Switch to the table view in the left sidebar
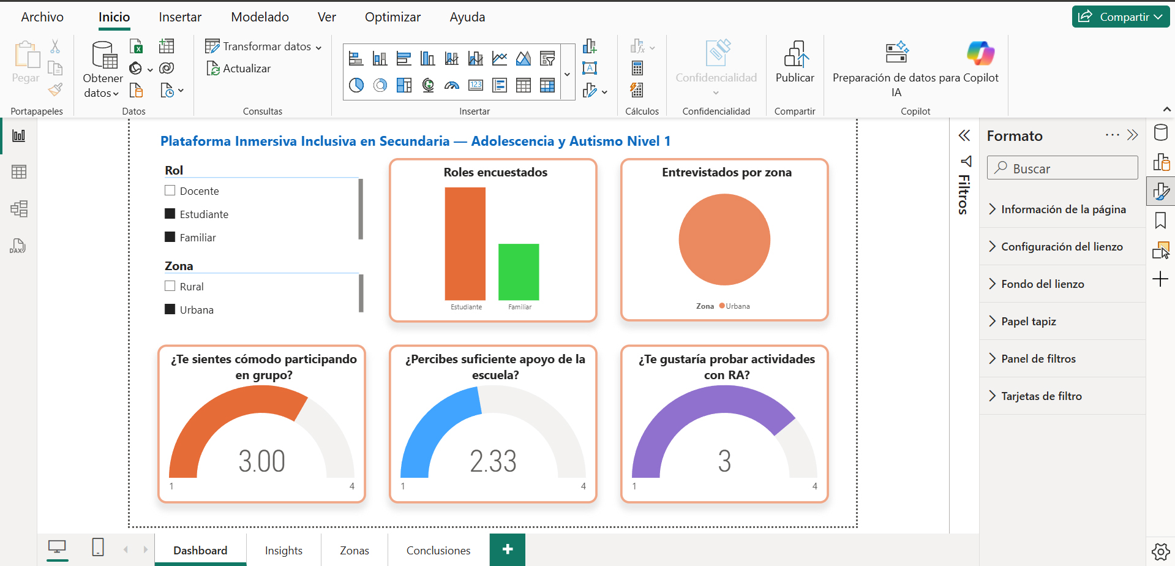Screen dimensions: 1175x566 19,172
